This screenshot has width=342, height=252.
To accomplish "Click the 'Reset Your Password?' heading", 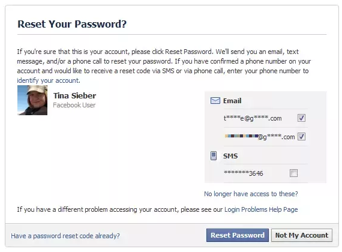I will (72, 24).
